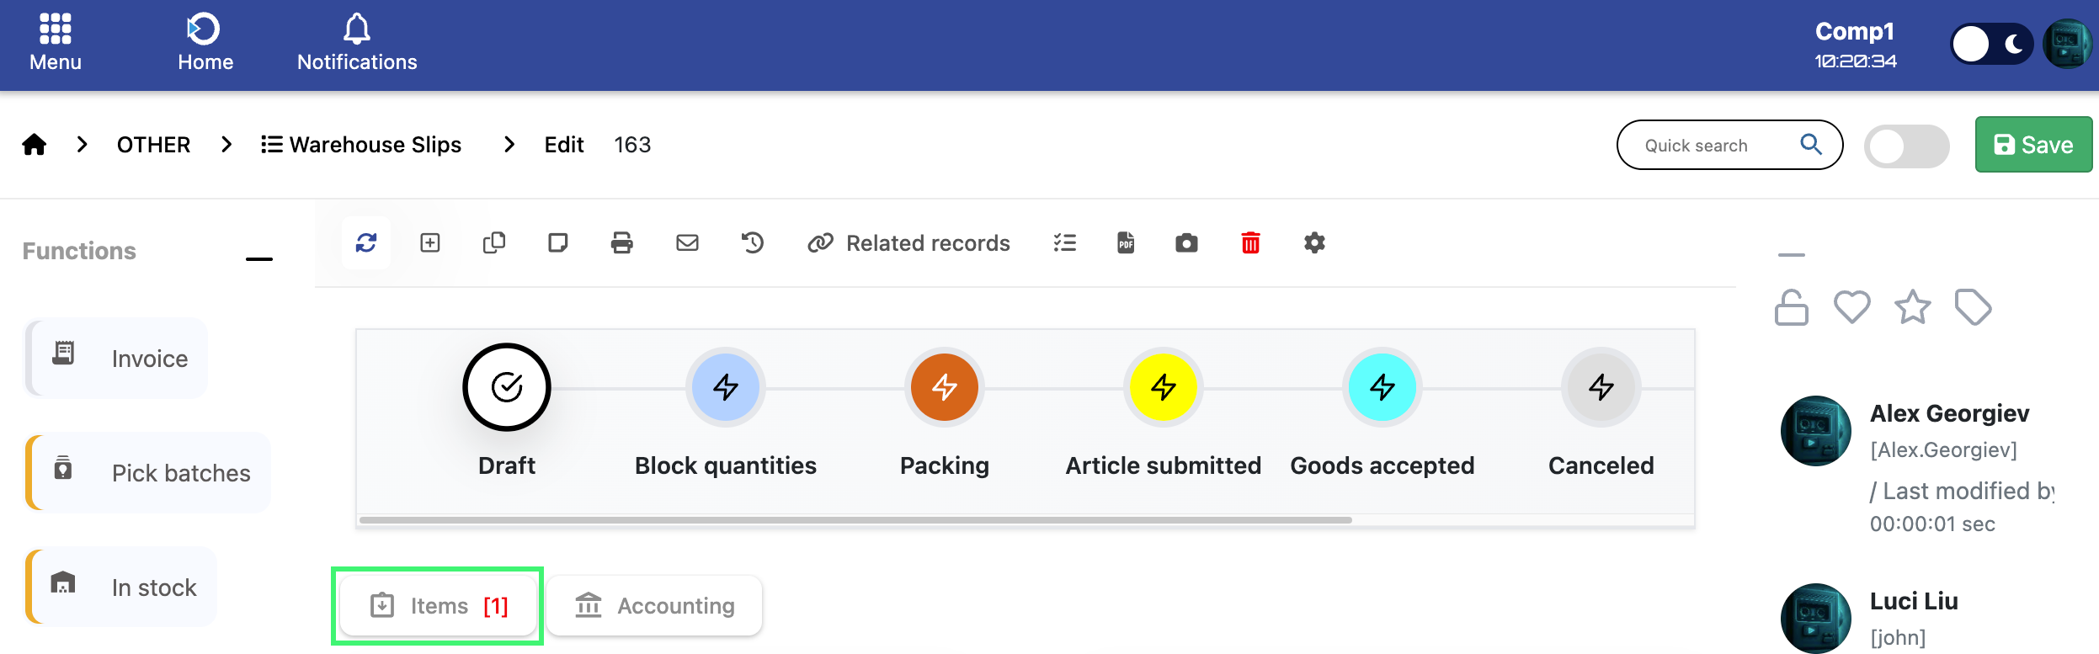Toggle the dark mode switch
The width and height of the screenshot is (2099, 654).
pos(1990,45)
